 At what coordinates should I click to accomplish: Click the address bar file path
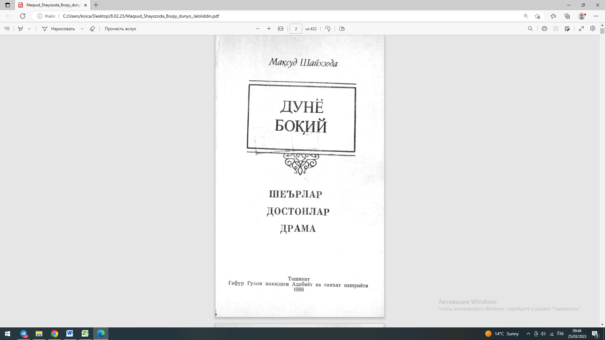[141, 16]
